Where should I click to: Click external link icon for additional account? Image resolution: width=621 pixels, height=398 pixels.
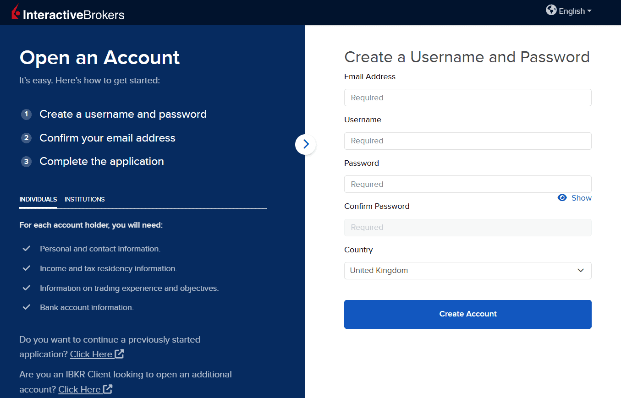point(108,389)
